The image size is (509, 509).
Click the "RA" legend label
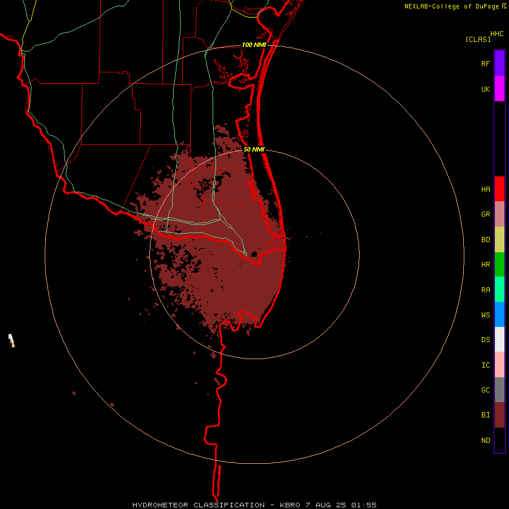pos(485,290)
